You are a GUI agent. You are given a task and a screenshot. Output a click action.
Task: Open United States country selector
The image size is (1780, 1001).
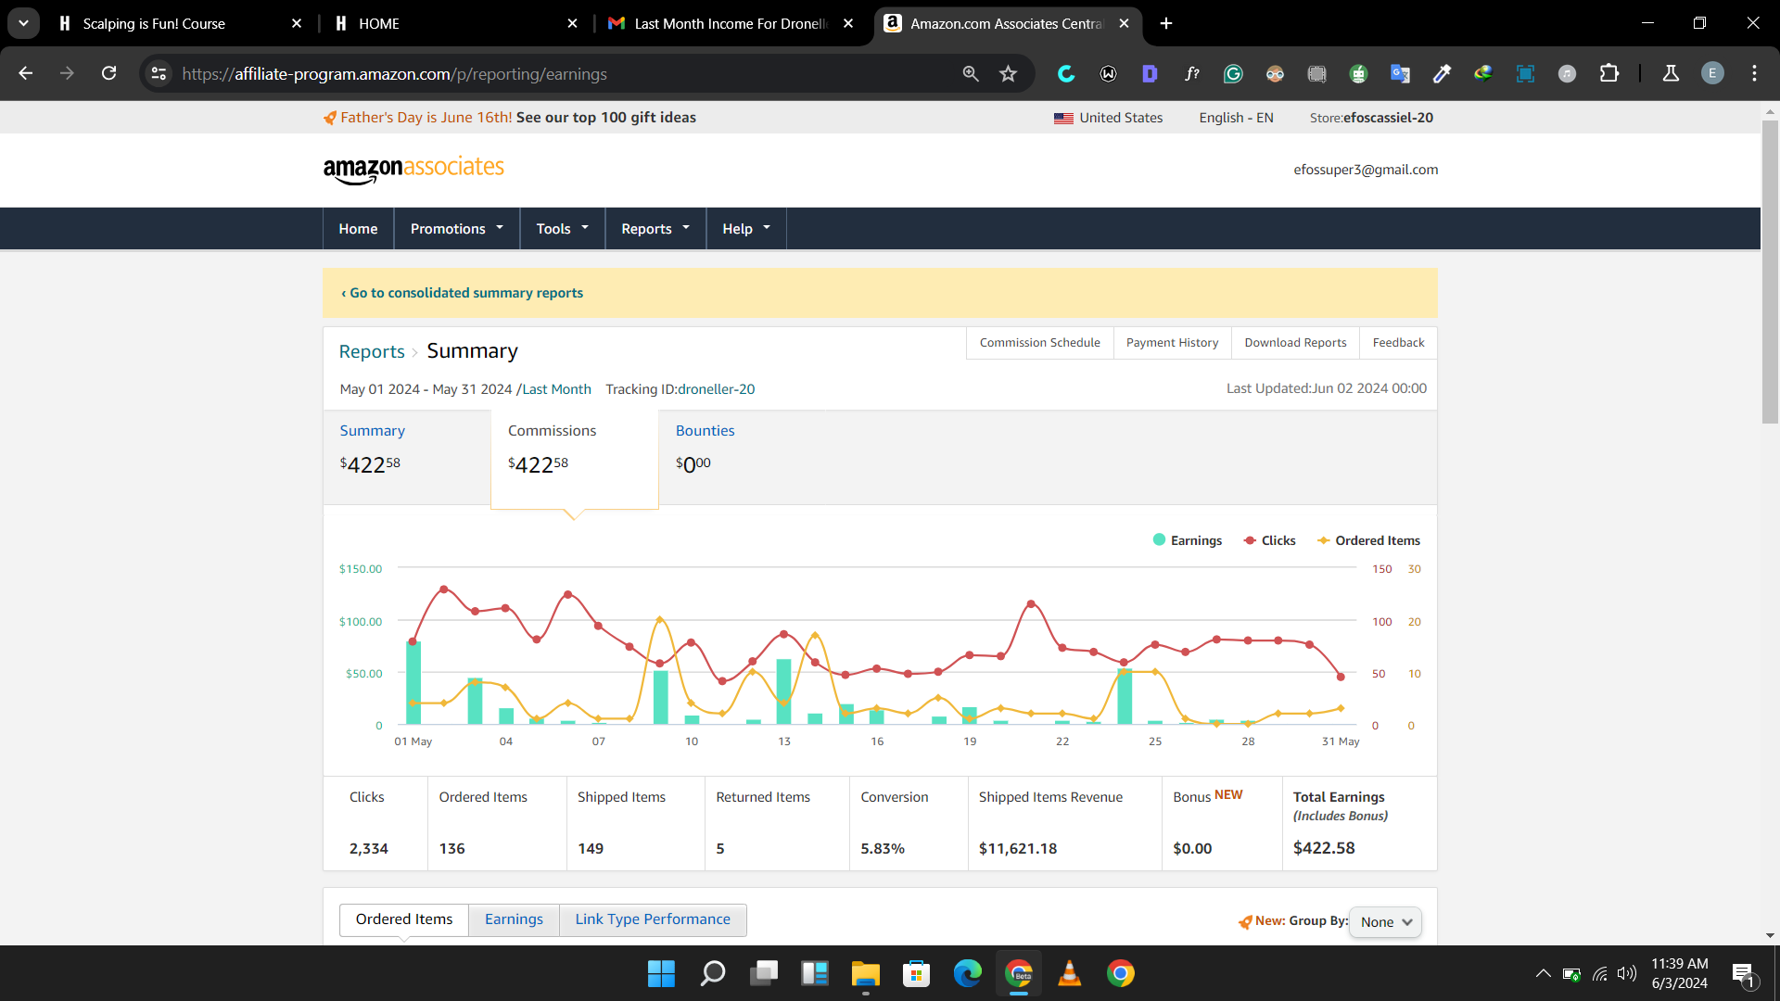tap(1108, 118)
